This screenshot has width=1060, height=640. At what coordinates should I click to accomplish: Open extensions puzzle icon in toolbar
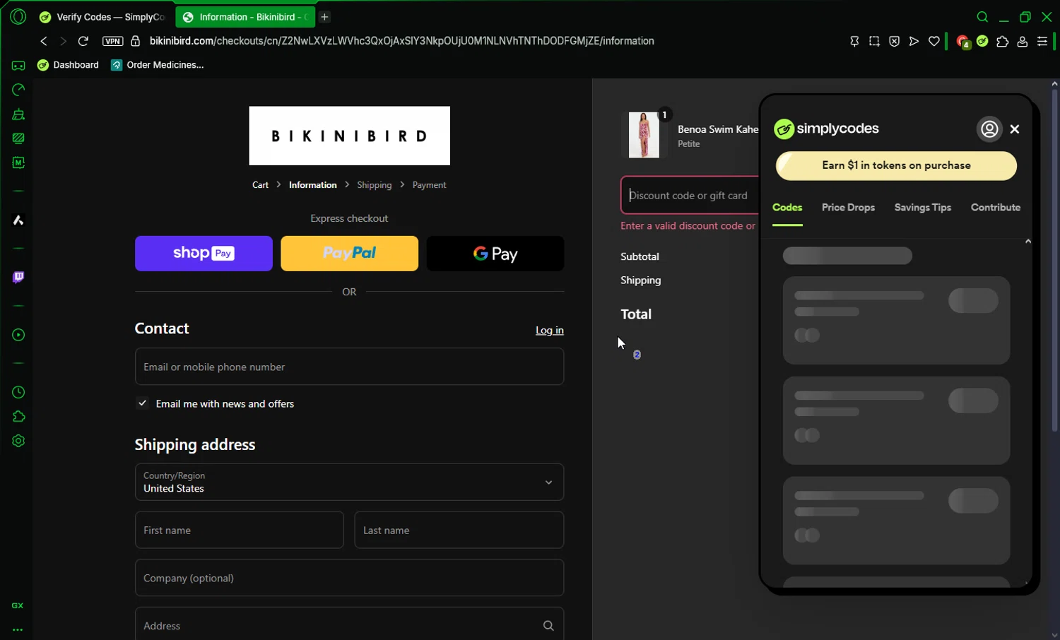pos(1002,42)
